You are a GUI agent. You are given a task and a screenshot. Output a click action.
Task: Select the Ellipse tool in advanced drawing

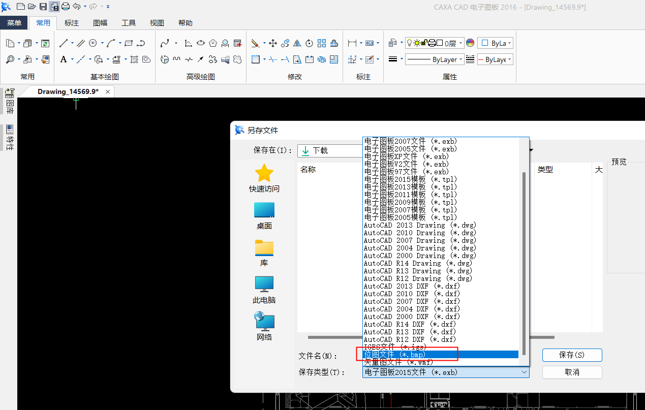[201, 43]
